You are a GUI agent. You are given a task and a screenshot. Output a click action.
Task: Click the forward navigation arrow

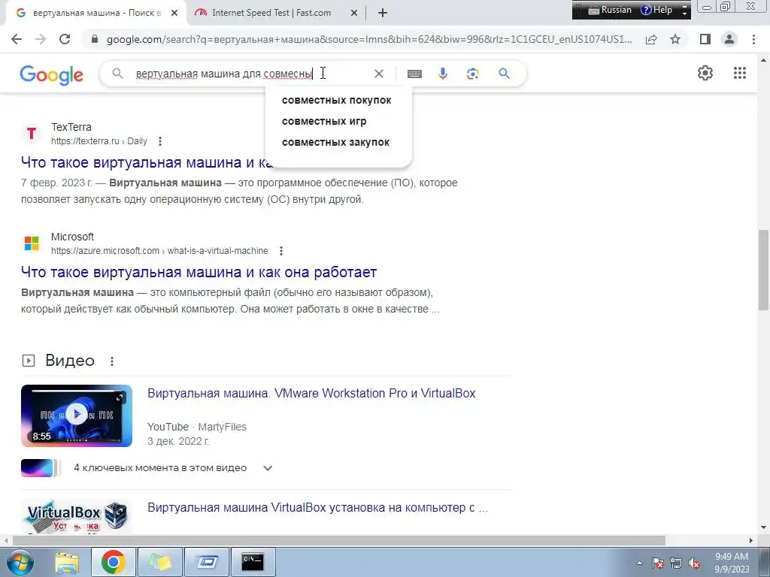pos(41,39)
